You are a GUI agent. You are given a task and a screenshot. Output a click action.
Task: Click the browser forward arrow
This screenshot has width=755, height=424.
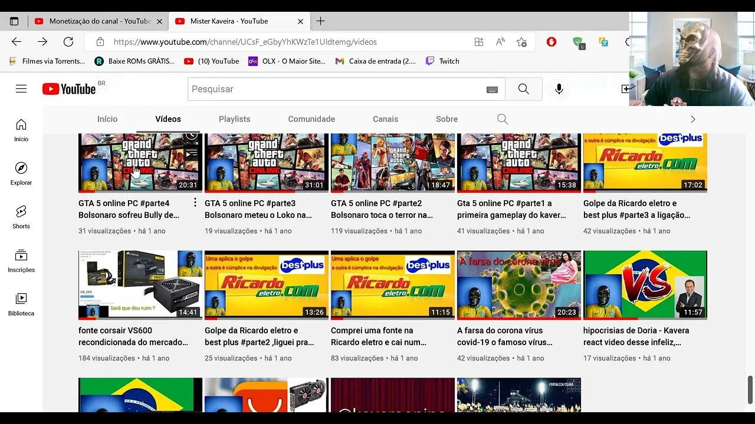coord(42,42)
